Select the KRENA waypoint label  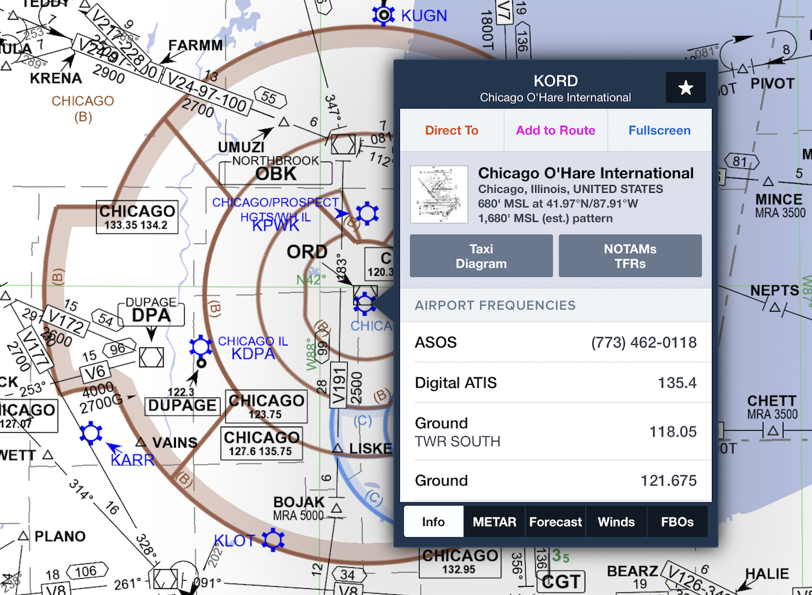[x=56, y=78]
